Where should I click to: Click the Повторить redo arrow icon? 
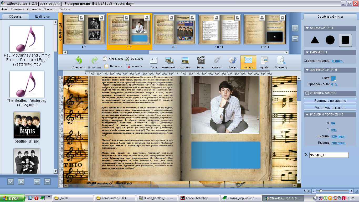95,60
